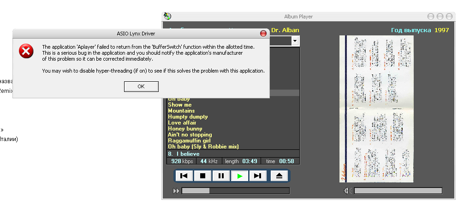Click the Album Player CD title icon

click(x=167, y=16)
